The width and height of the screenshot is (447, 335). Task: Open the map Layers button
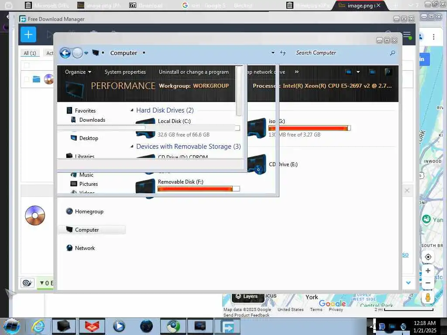[247, 297]
